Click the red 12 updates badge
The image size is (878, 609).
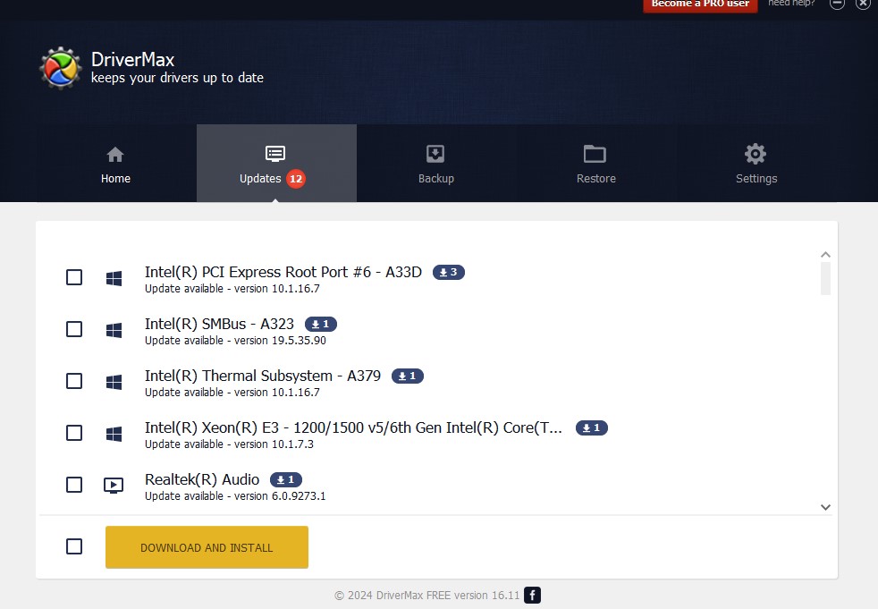[296, 179]
